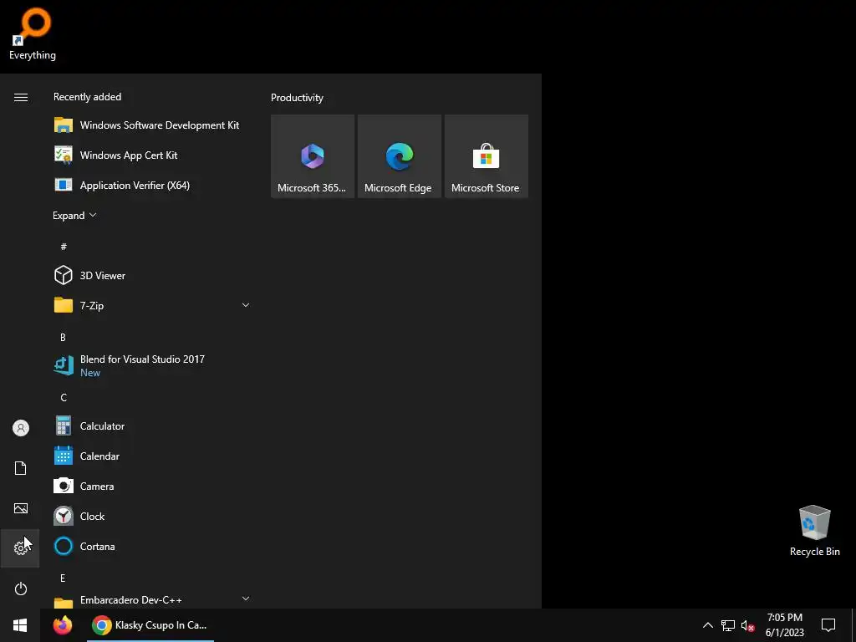Click the user account avatar icon
The width and height of the screenshot is (856, 642).
20,428
